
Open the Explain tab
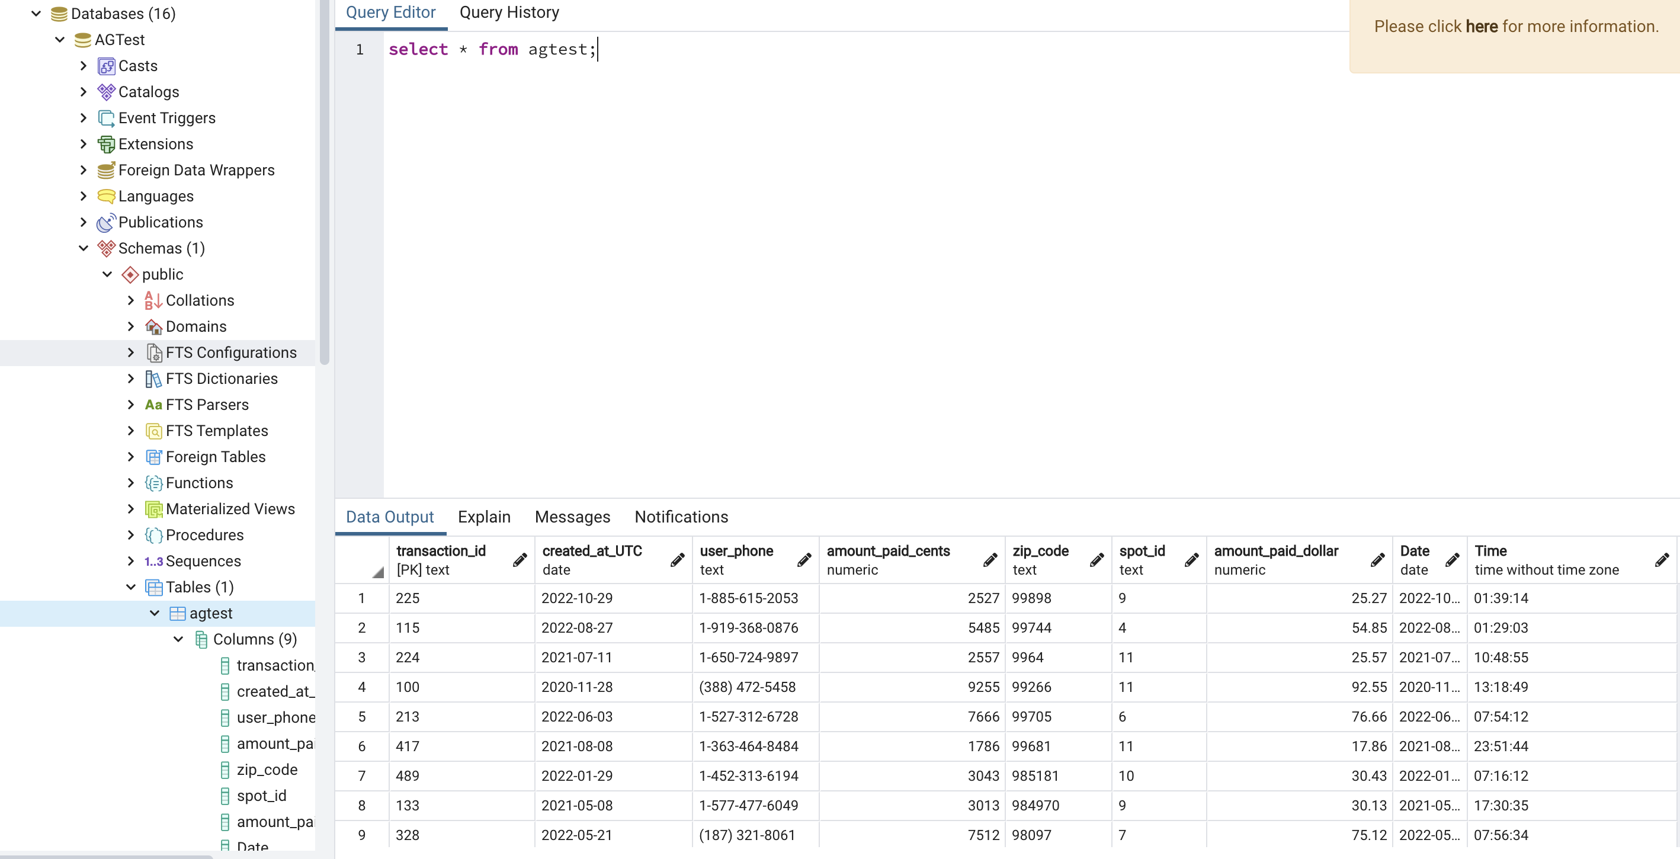click(484, 517)
